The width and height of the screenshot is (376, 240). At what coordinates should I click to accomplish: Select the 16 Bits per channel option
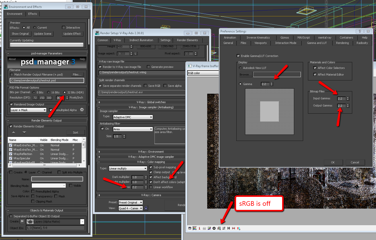pos(48,92)
